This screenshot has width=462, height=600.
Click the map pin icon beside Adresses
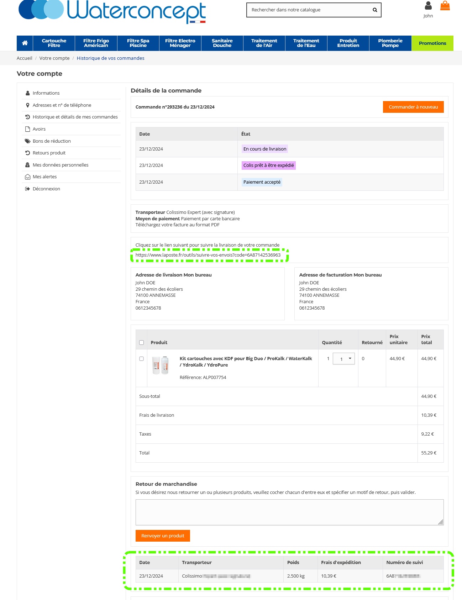[x=27, y=105]
